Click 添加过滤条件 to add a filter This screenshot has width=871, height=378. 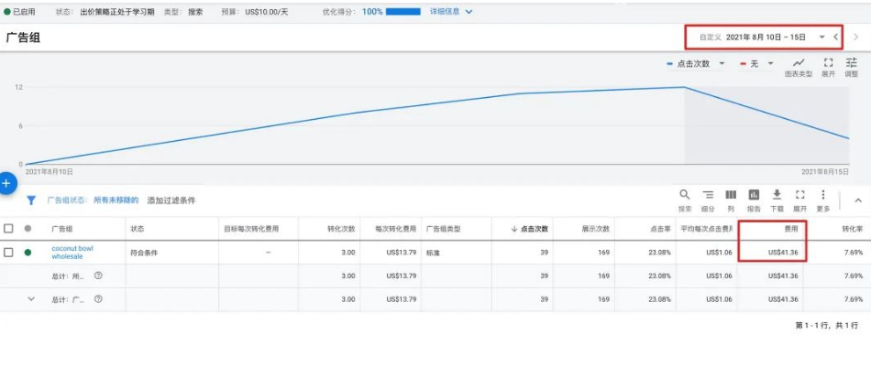tap(171, 200)
